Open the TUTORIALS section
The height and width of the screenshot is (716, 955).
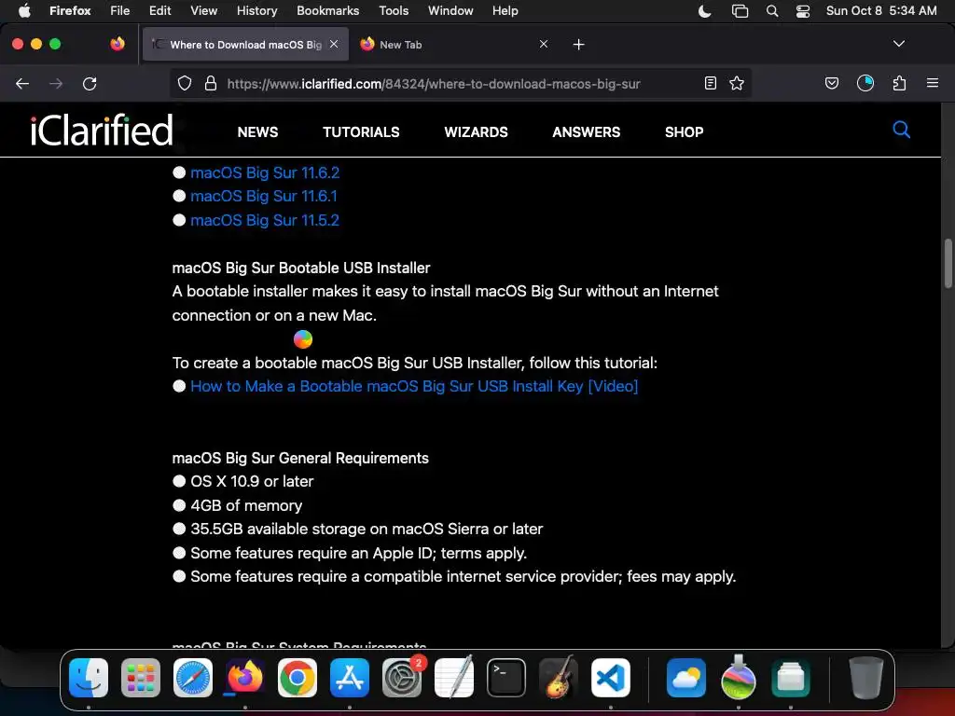(x=361, y=132)
